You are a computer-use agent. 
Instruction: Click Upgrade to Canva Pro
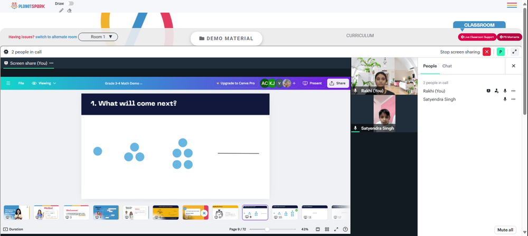pyautogui.click(x=235, y=83)
